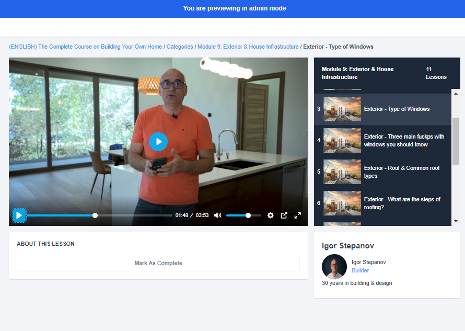Click the small play button in video control bar
The image size is (465, 331).
[x=19, y=215]
